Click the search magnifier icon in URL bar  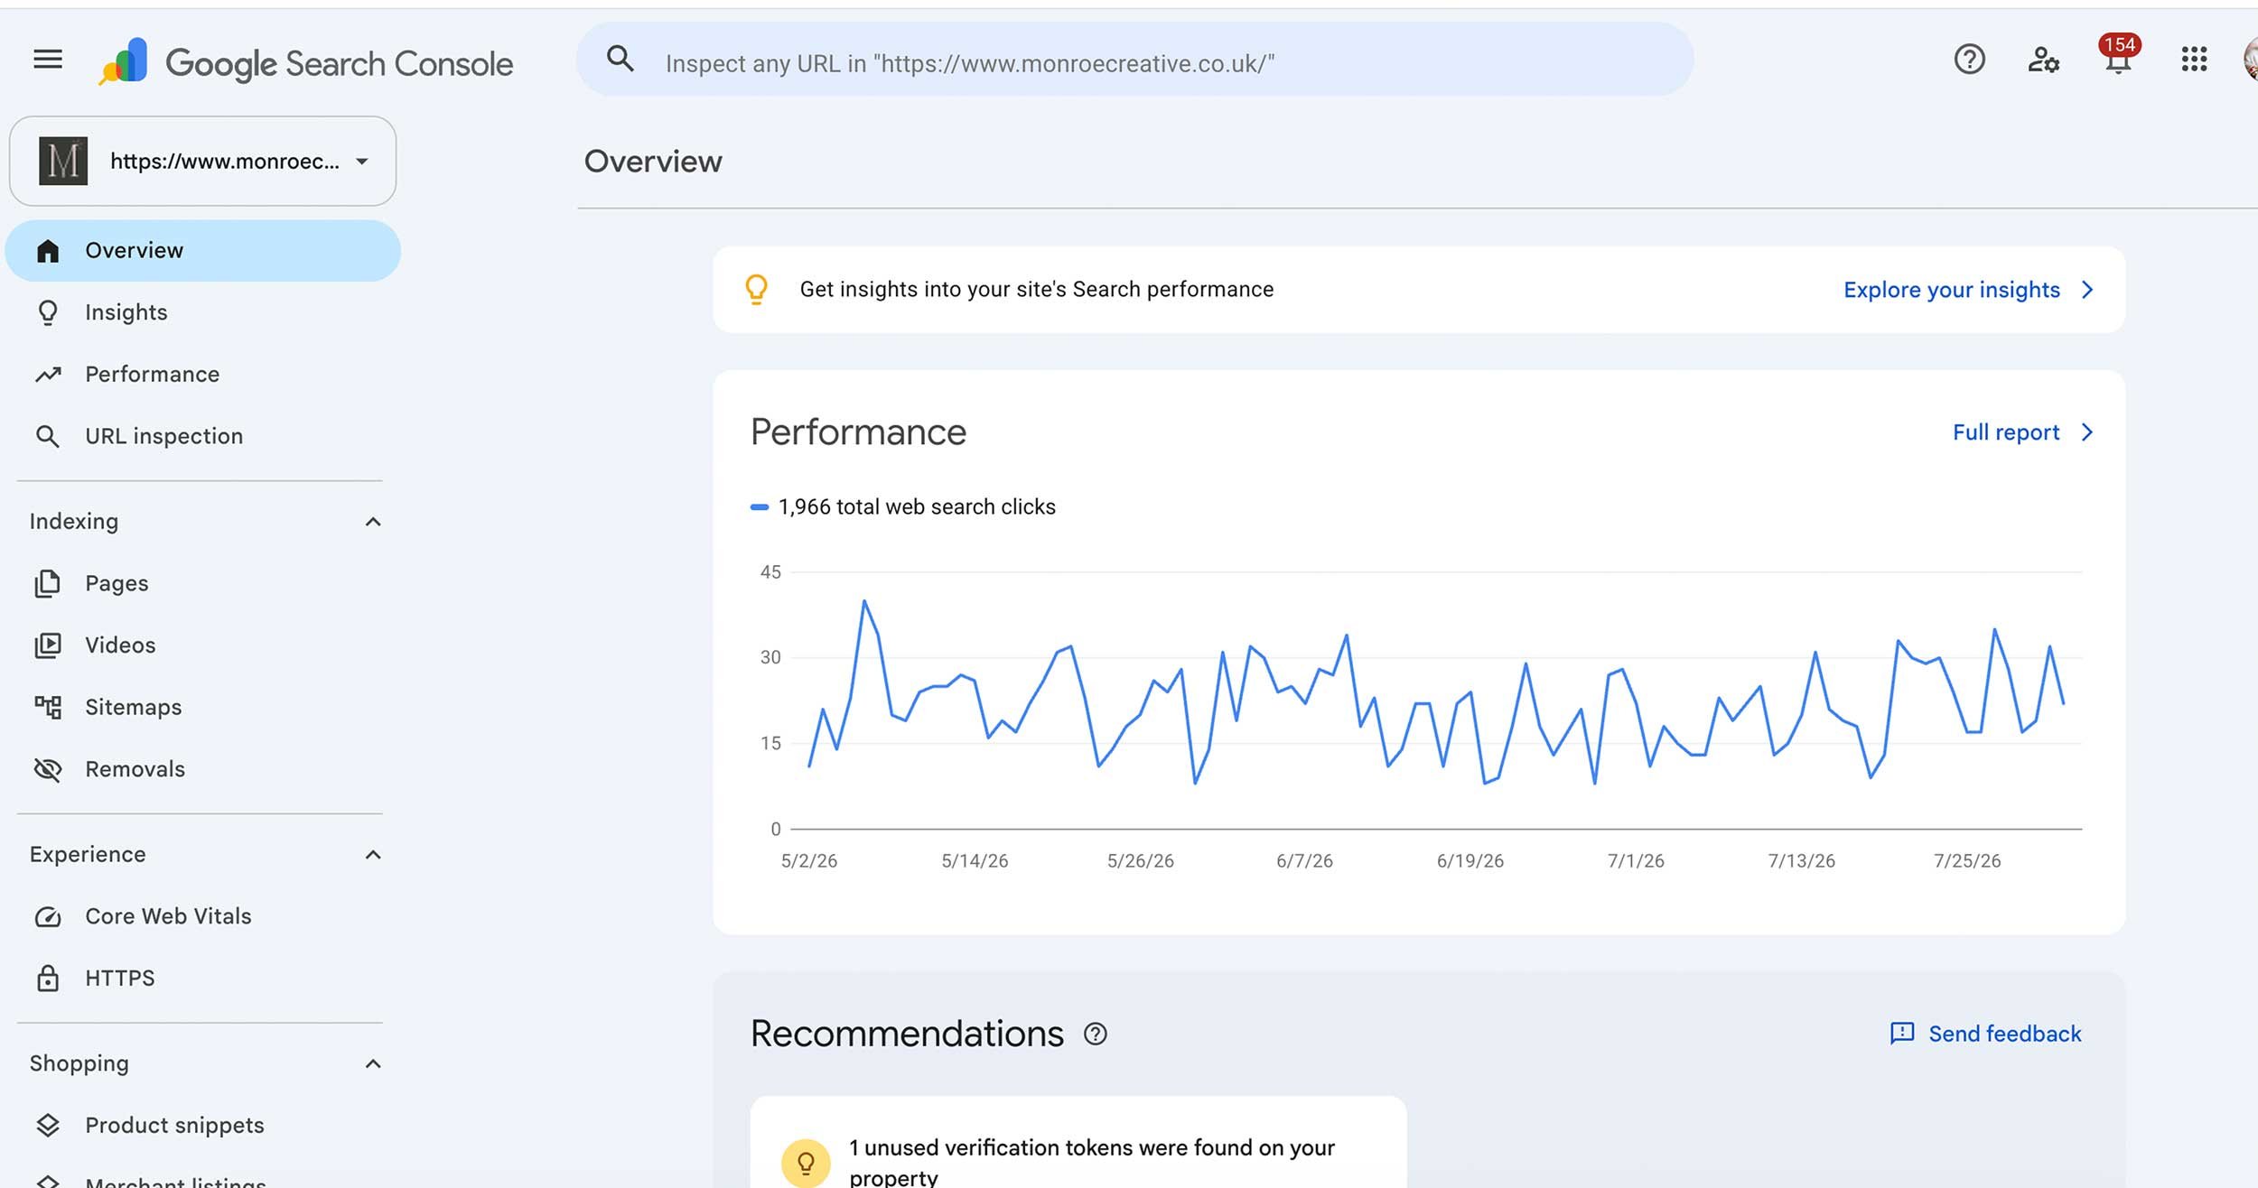(x=620, y=59)
